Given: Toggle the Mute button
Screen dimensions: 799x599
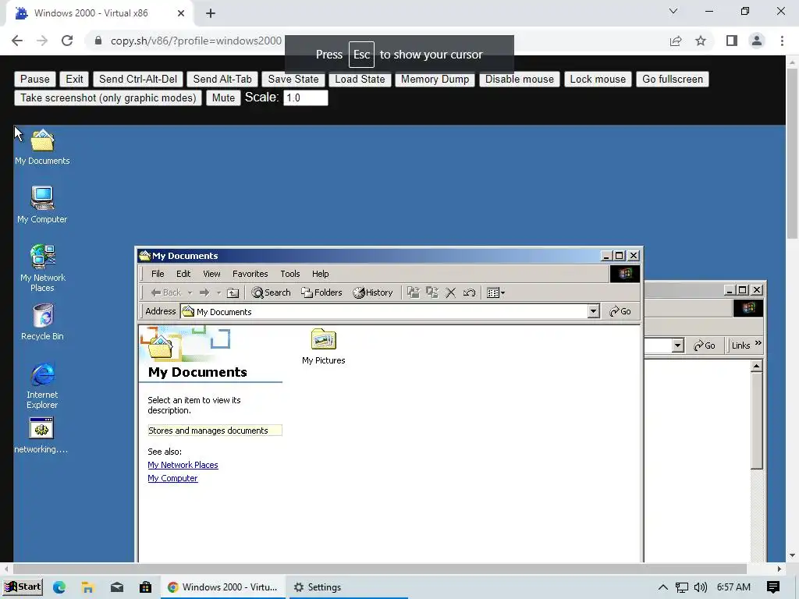Looking at the screenshot, I should [x=223, y=97].
